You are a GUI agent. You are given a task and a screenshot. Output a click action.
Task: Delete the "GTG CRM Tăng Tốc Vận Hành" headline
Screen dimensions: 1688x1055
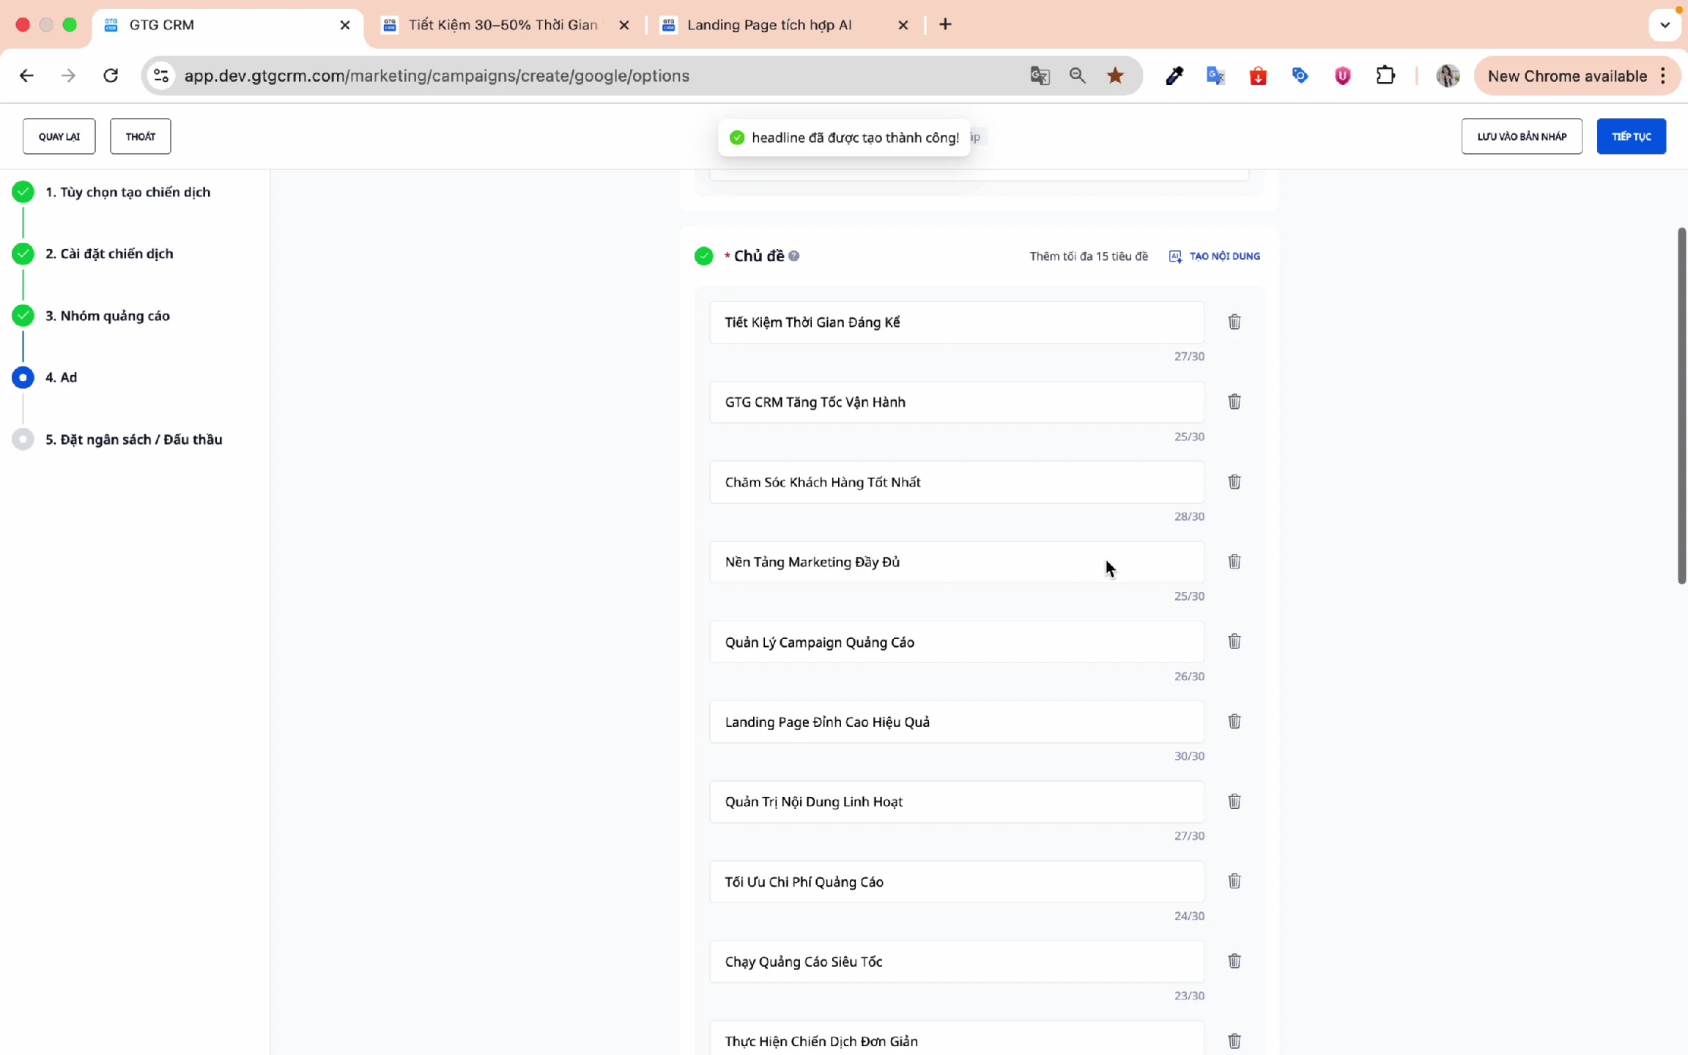tap(1234, 402)
